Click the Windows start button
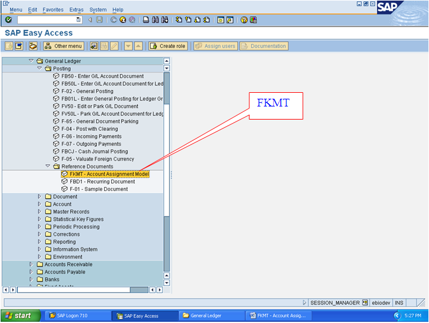The image size is (429, 323). click(x=21, y=316)
